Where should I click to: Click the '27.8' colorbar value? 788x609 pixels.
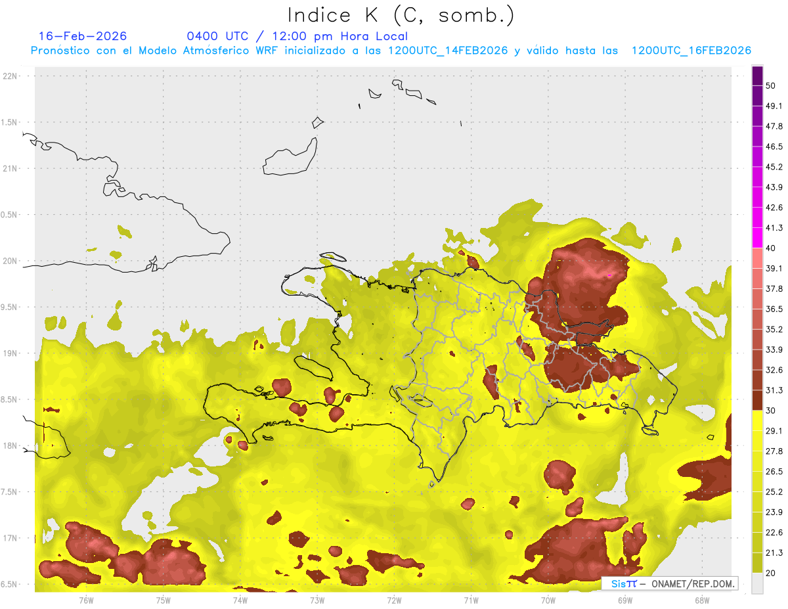pos(774,451)
